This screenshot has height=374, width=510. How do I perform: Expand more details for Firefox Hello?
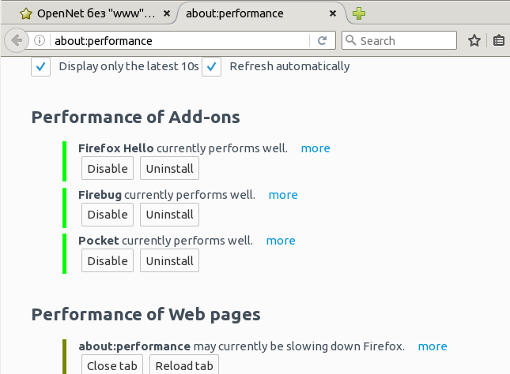(315, 148)
